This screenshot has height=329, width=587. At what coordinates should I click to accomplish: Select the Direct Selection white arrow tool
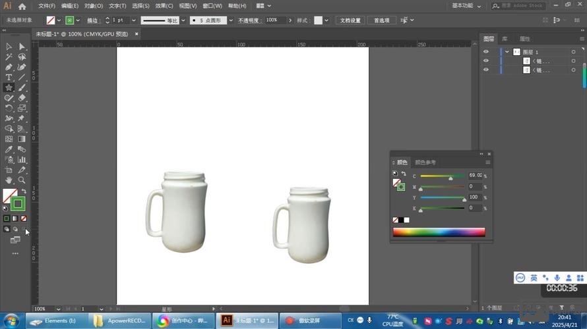22,47
